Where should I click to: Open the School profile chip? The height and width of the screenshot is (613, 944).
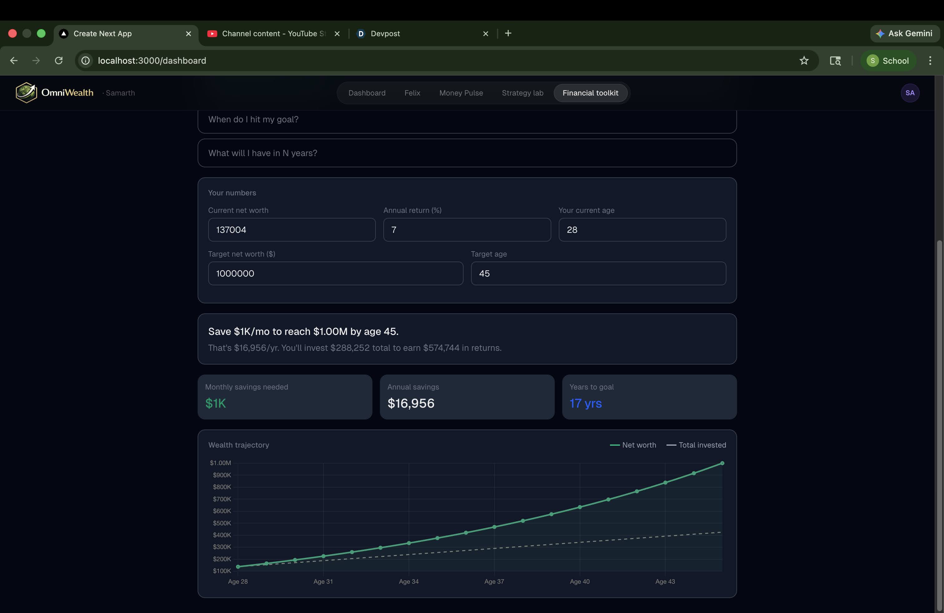[888, 61]
